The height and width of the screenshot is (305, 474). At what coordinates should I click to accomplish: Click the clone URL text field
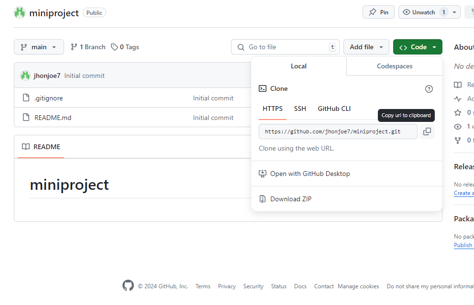pos(338,131)
